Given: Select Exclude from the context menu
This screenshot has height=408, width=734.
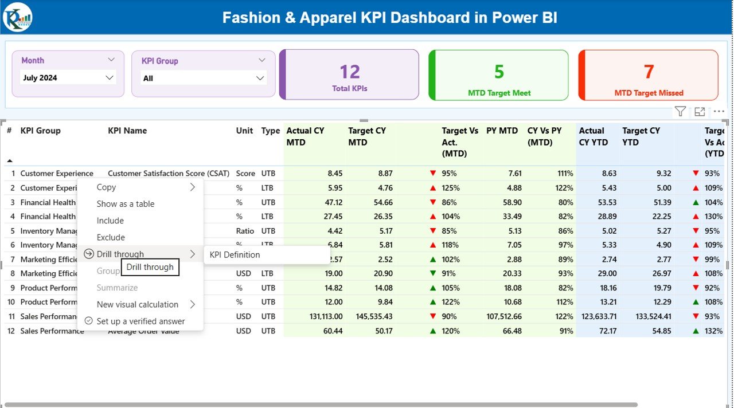Looking at the screenshot, I should [111, 237].
